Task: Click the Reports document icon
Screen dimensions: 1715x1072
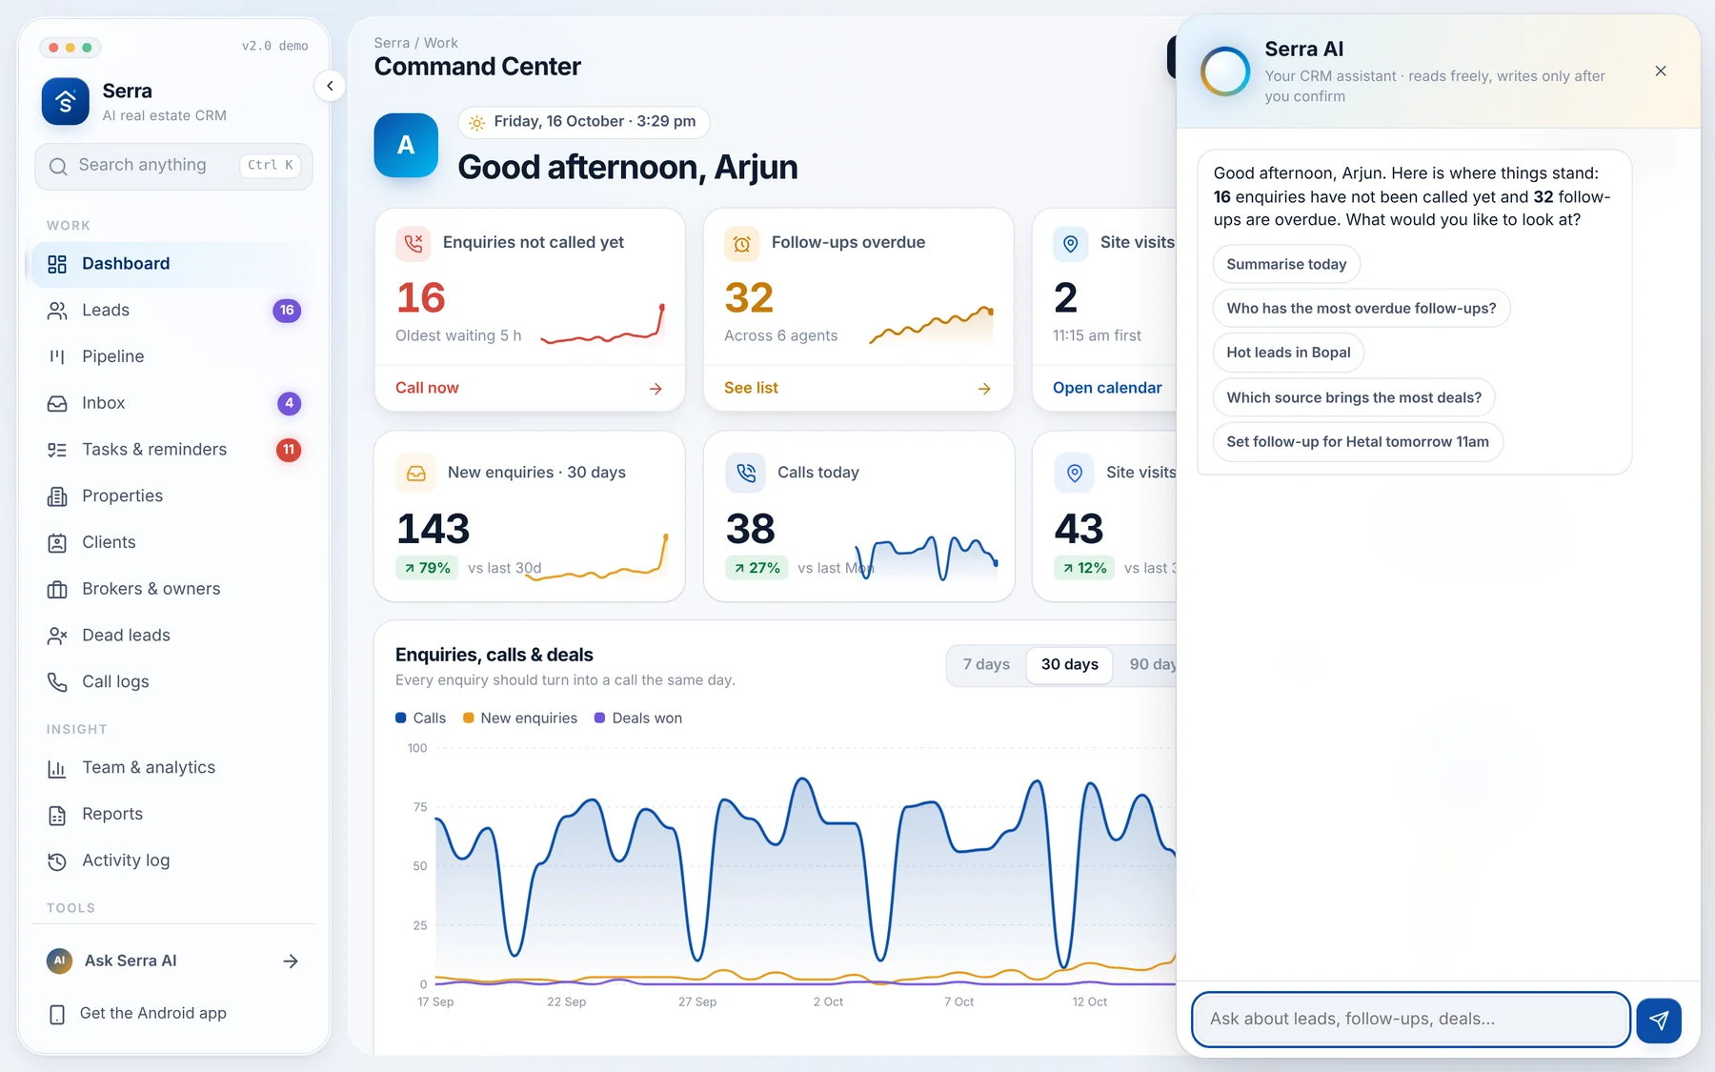Action: tap(57, 815)
